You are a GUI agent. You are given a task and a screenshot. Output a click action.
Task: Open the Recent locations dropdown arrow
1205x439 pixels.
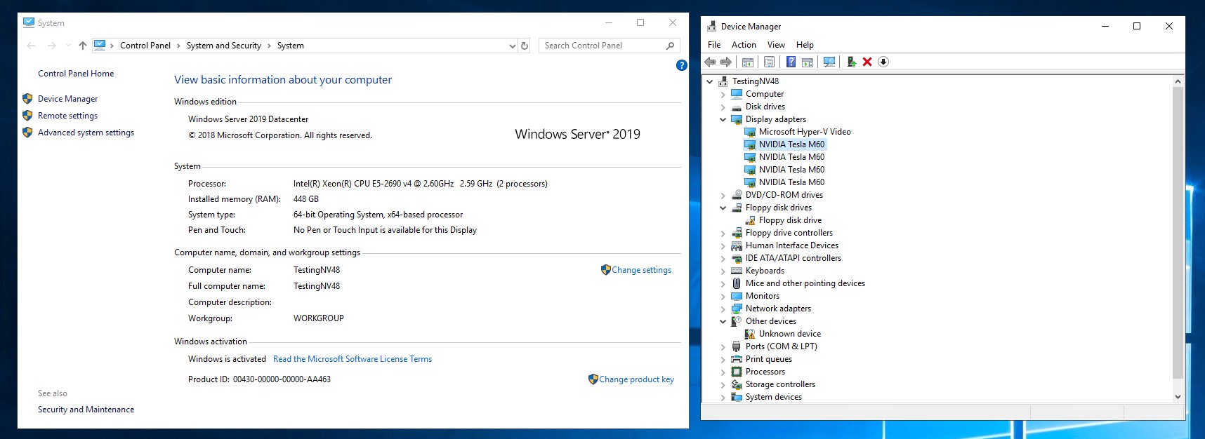68,46
